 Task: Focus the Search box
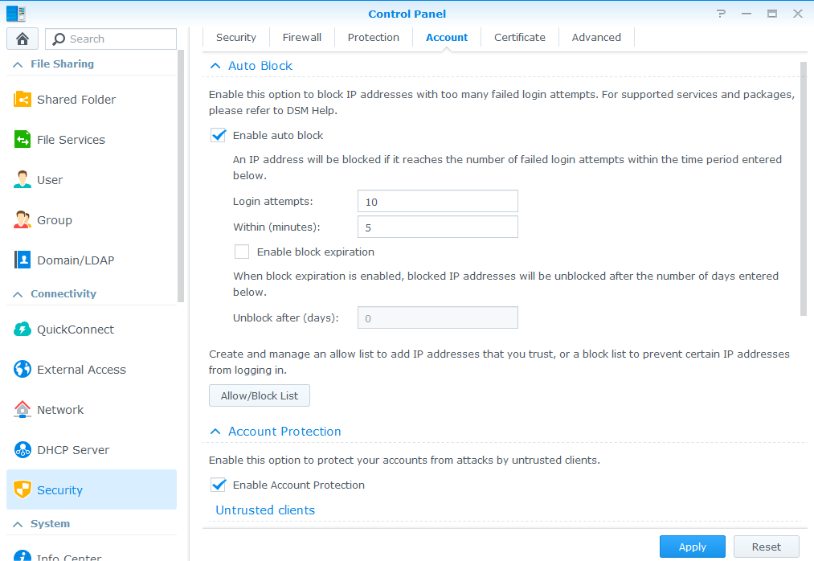111,39
